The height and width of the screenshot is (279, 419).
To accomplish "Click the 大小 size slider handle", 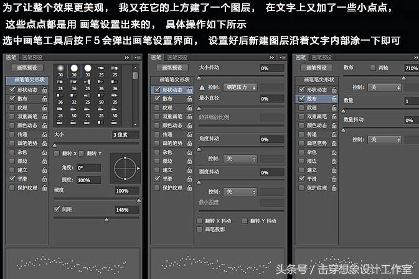I will pyautogui.click(x=55, y=145).
